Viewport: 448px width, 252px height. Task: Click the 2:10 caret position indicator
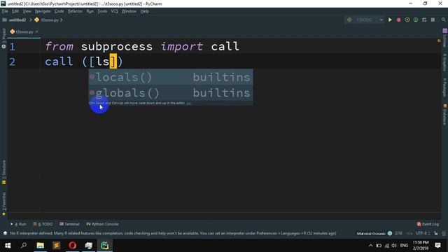(398, 233)
